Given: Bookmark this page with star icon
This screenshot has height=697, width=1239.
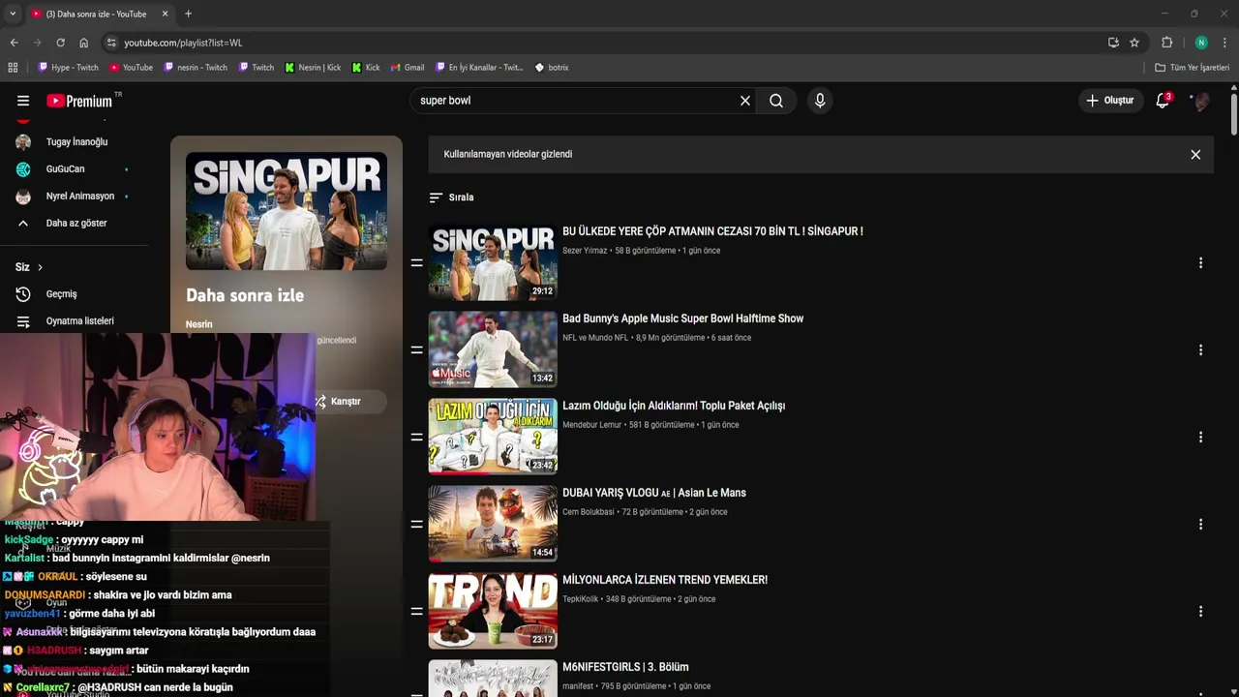Looking at the screenshot, I should click(x=1134, y=43).
